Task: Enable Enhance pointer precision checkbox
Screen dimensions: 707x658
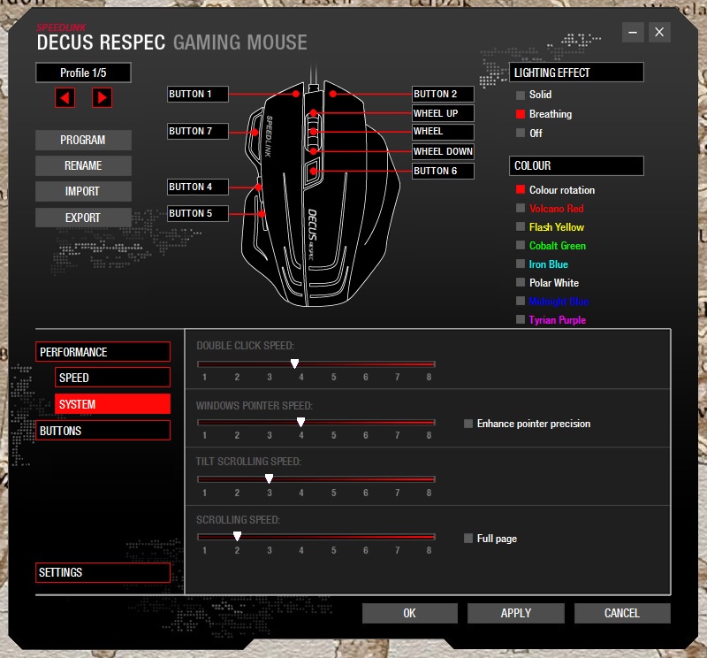Action: (x=468, y=424)
